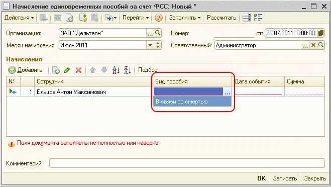
Task: Click the delete row red X icon
Action: [78, 70]
